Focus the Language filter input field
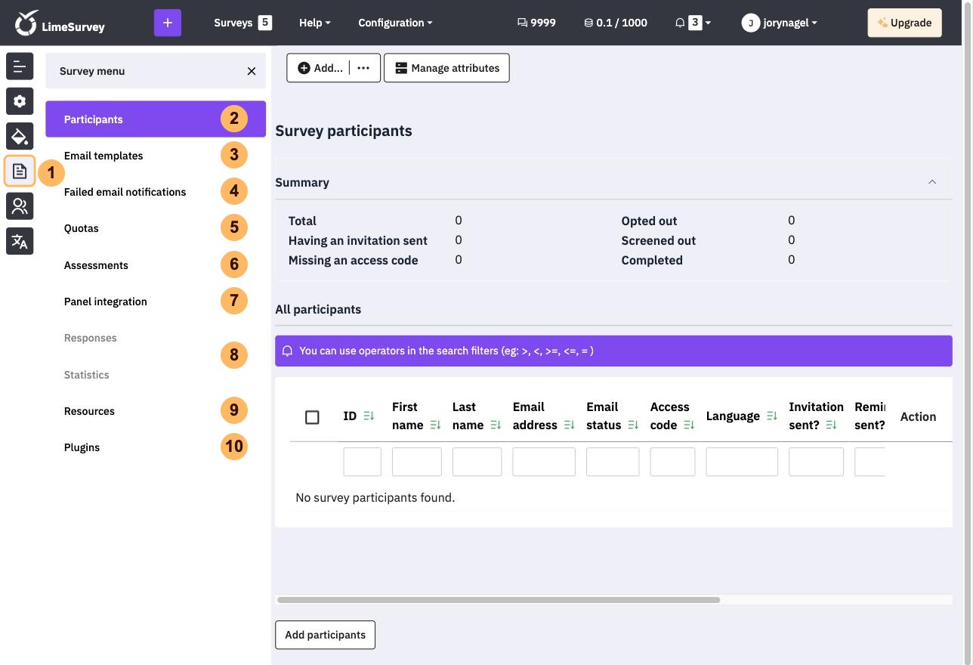Image resolution: width=973 pixels, height=665 pixels. click(x=742, y=462)
